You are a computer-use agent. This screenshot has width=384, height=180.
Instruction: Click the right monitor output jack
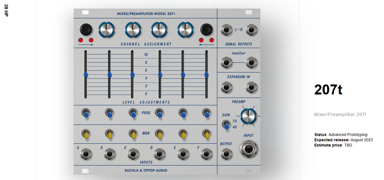click(x=251, y=63)
